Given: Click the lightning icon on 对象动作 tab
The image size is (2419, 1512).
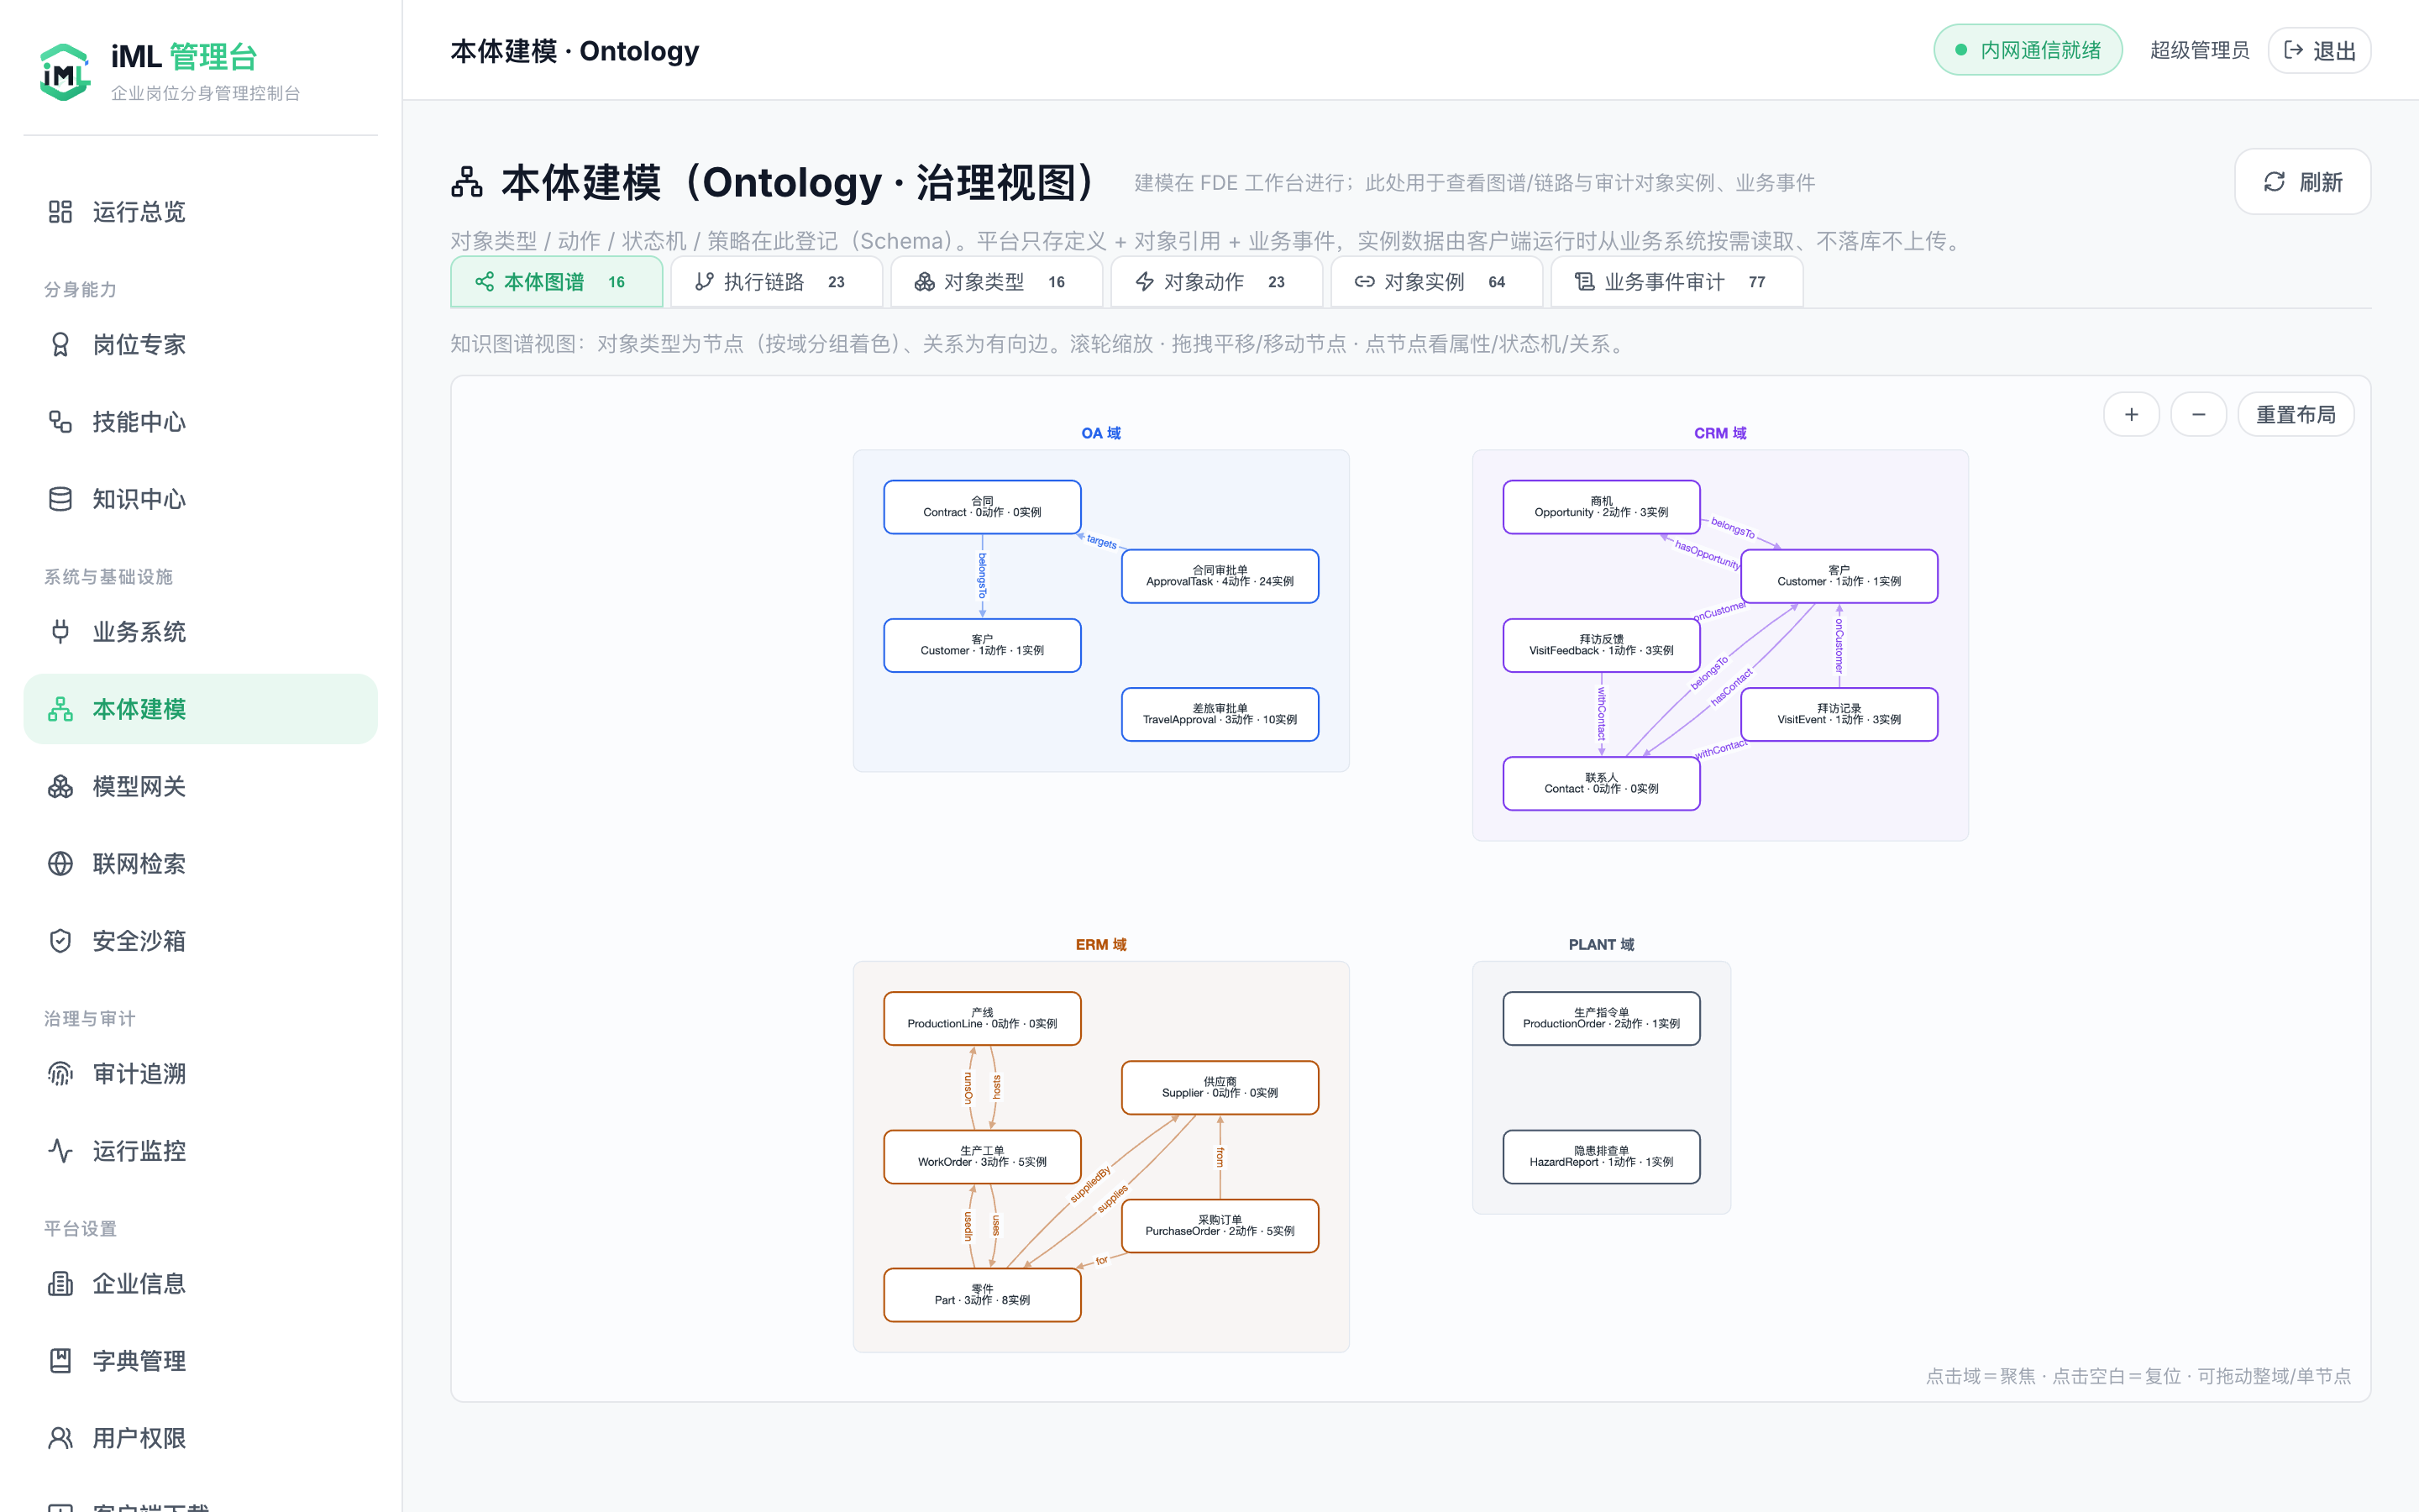Looking at the screenshot, I should click(x=1145, y=282).
